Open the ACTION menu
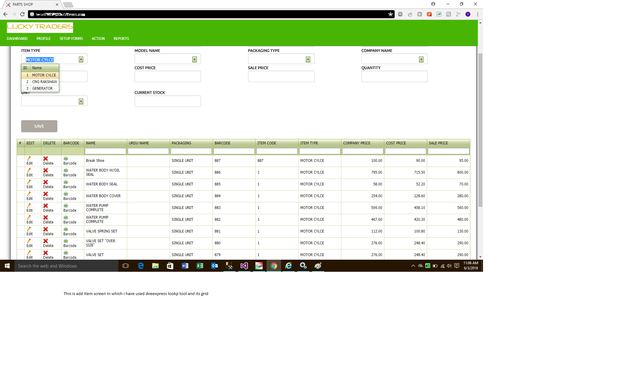Screen dimensions: 643x369 pos(98,39)
